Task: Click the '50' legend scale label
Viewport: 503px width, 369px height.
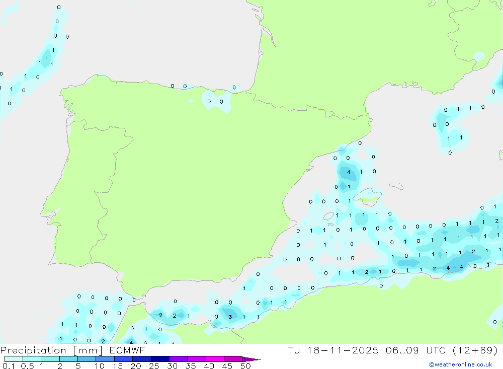Action: coord(246,366)
